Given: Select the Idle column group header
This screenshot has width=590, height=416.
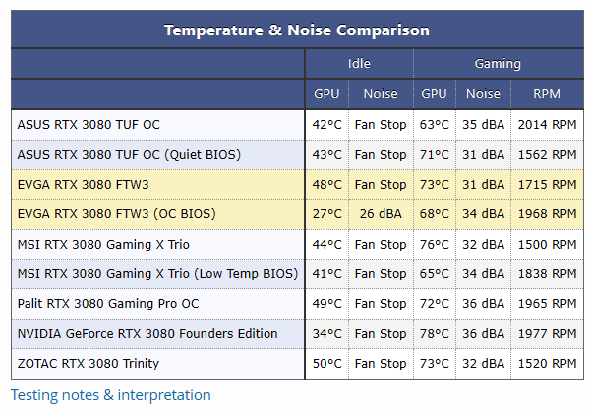Looking at the screenshot, I should tap(359, 64).
